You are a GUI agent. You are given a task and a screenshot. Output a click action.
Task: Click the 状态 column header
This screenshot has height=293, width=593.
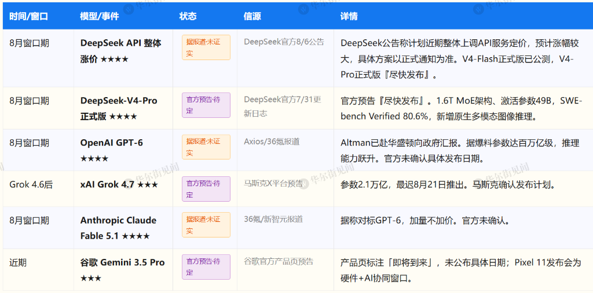coord(188,16)
